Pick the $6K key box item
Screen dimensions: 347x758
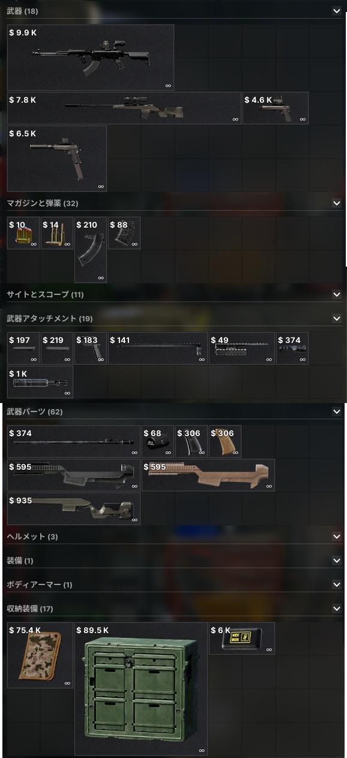click(242, 638)
